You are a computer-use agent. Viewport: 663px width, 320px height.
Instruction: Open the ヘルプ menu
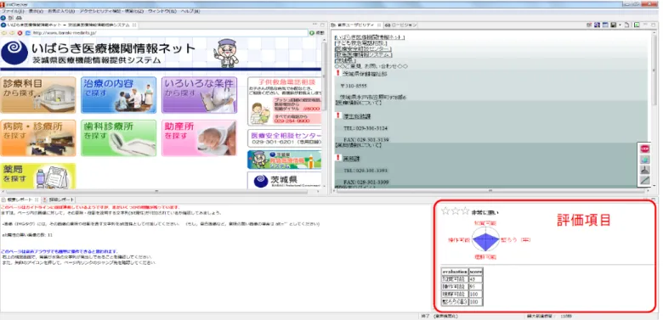coord(190,11)
